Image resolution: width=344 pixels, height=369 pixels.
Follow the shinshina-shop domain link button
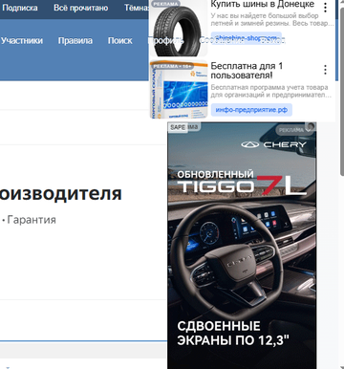click(247, 38)
